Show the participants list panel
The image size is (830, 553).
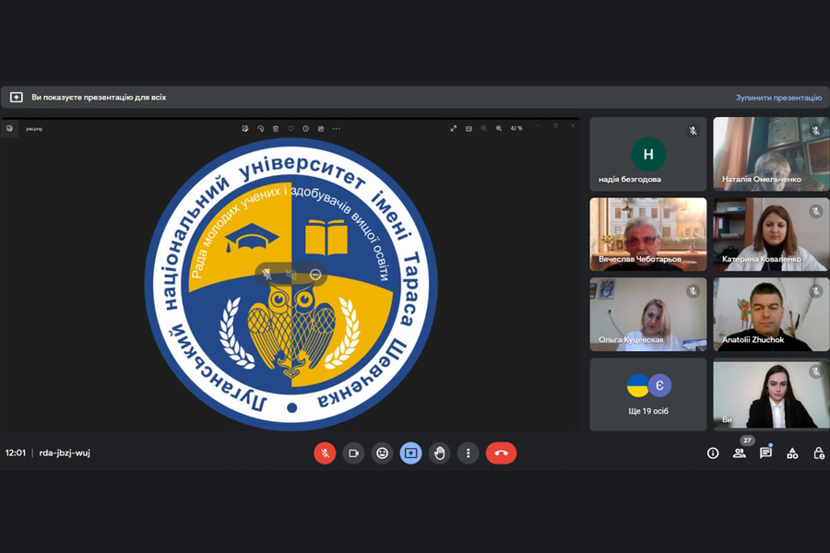[x=739, y=453]
